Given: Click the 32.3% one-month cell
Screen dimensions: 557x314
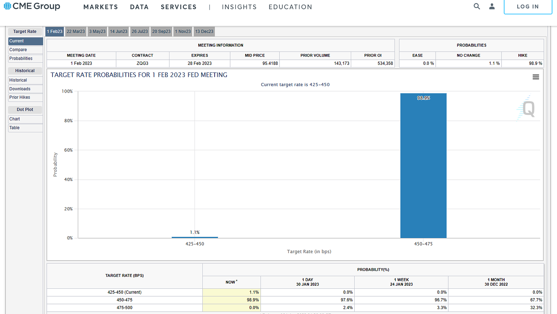Looking at the screenshot, I should pos(496,307).
